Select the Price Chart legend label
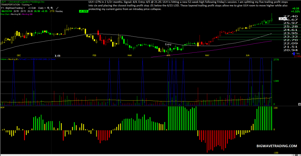The image size is (301, 156). (x=5, y=14)
